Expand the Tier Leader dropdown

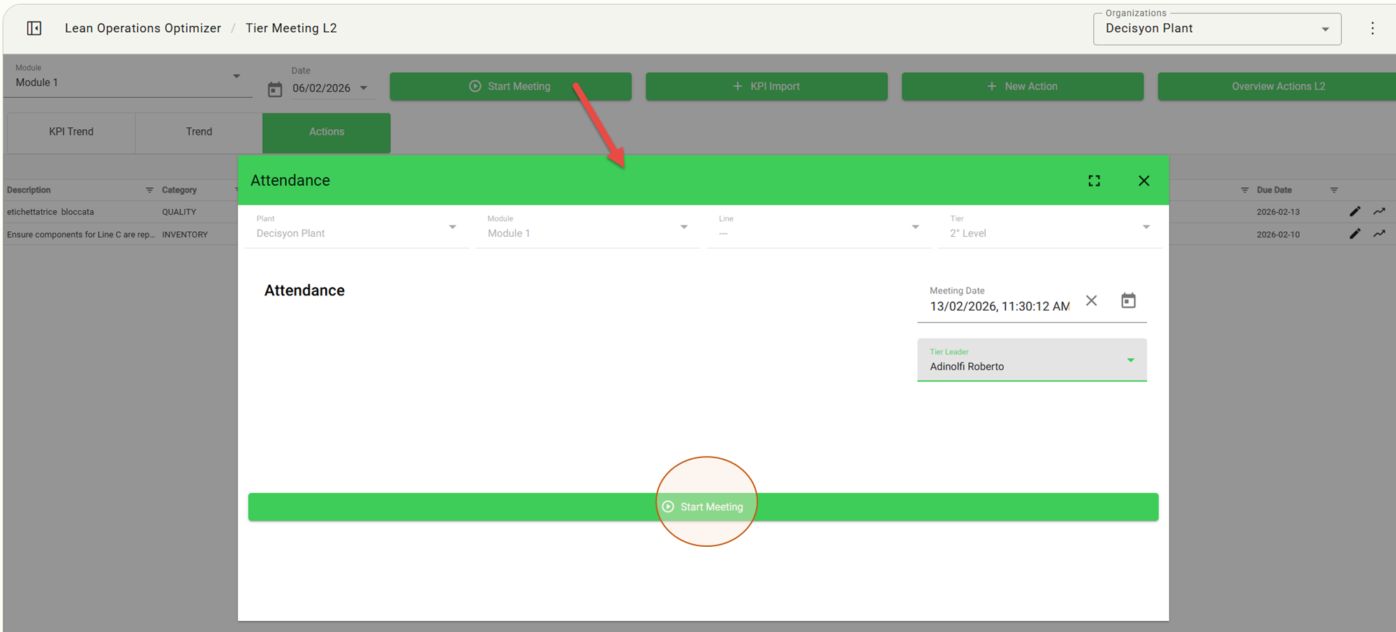[x=1130, y=360]
